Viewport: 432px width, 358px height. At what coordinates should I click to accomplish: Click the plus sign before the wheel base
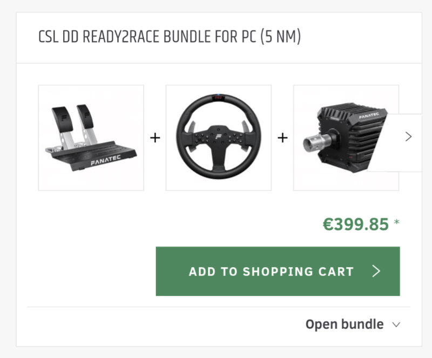tap(282, 138)
